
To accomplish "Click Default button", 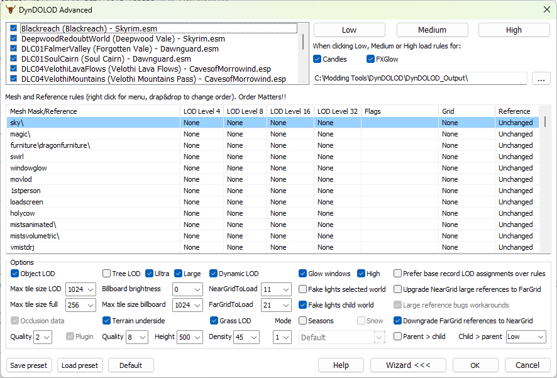I will [x=131, y=365].
